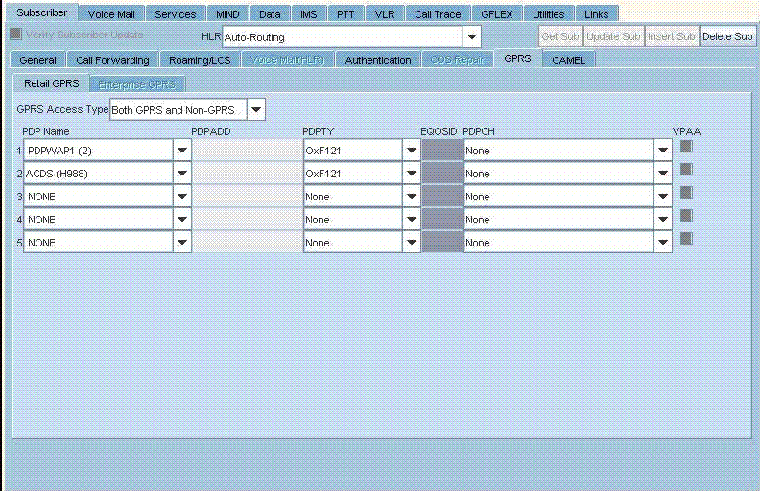Screen dimensions: 760x491
Task: Select the Authentication sub-tab
Action: click(x=378, y=60)
